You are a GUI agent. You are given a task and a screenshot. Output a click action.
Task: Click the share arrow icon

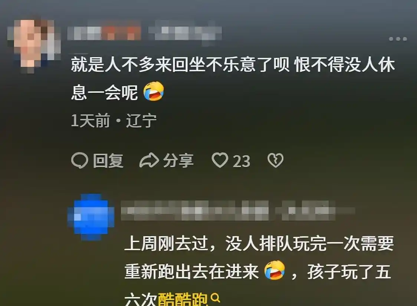[x=149, y=160]
